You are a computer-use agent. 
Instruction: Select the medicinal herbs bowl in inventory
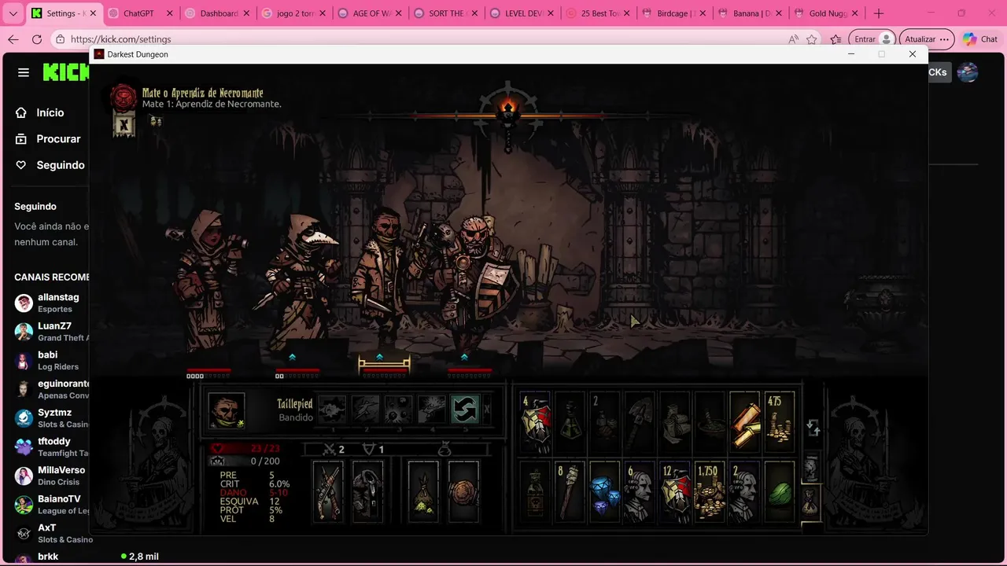pos(710,424)
